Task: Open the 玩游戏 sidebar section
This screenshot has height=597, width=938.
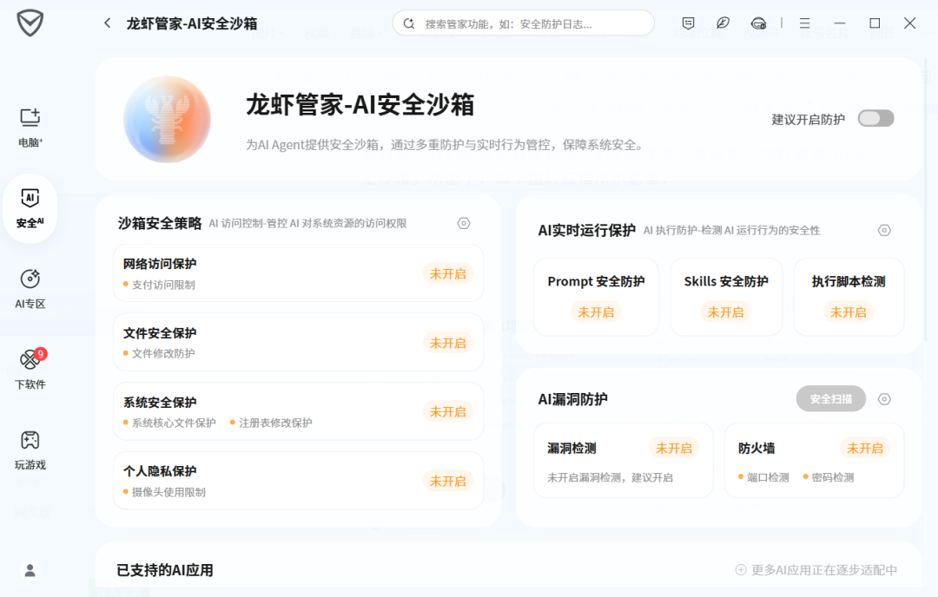Action: click(x=30, y=448)
